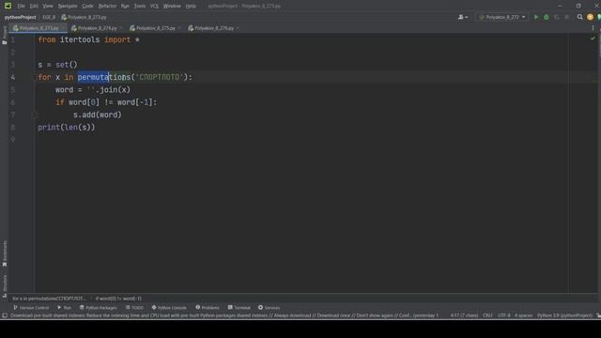Open the Services tool window
The height and width of the screenshot is (338, 601).
(269, 308)
